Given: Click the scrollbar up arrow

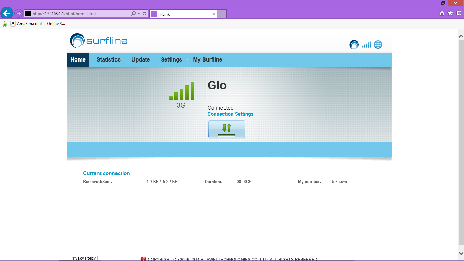Looking at the screenshot, I should 461,36.
